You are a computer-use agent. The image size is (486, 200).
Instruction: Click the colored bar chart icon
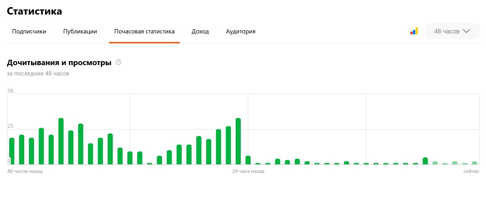(414, 31)
